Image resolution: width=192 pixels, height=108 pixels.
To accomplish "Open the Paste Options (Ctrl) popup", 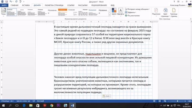I will (106, 96).
